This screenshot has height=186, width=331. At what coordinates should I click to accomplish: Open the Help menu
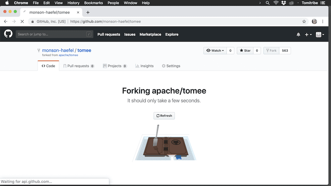[146, 3]
